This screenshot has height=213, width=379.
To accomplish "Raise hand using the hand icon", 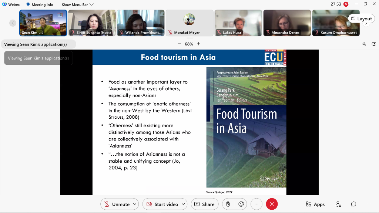I will tap(228, 204).
